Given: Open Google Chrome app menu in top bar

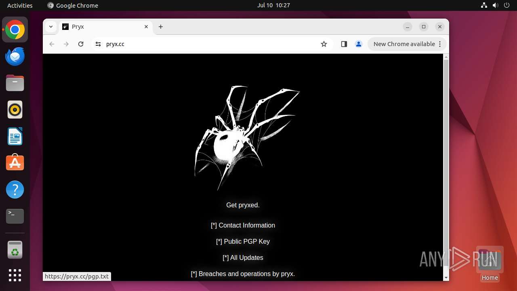Looking at the screenshot, I should (x=73, y=5).
